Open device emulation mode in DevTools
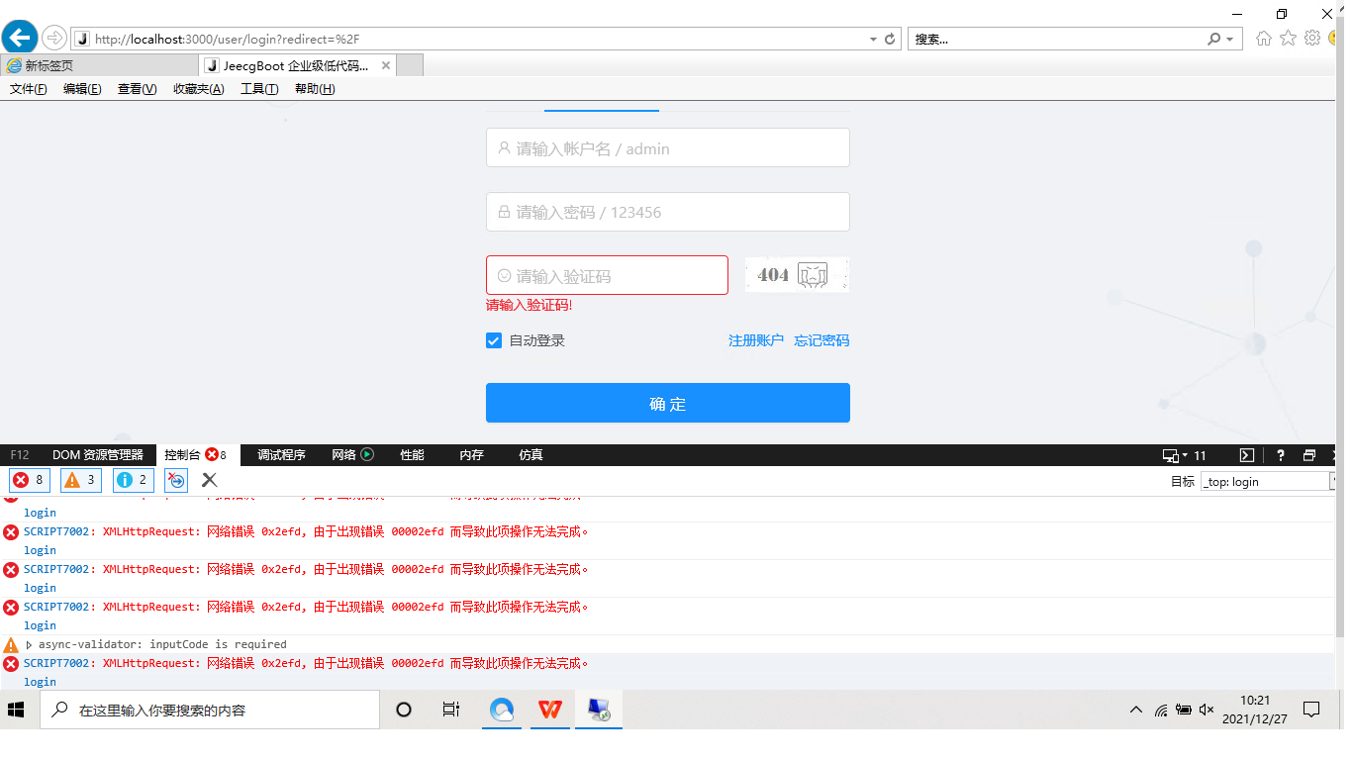The width and height of the screenshot is (1352, 760). (1171, 454)
